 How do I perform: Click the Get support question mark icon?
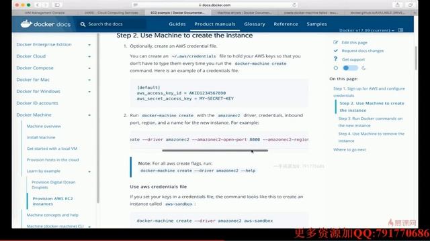point(335,59)
